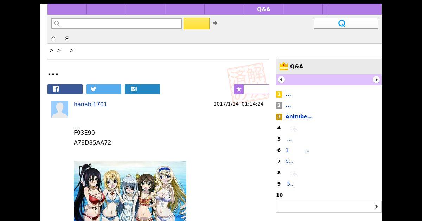Click the search text input field

[x=116, y=24]
